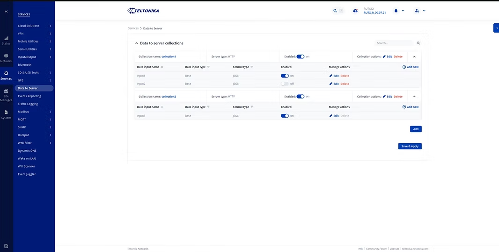Disable the collection1 Enabled toggle

(300, 56)
